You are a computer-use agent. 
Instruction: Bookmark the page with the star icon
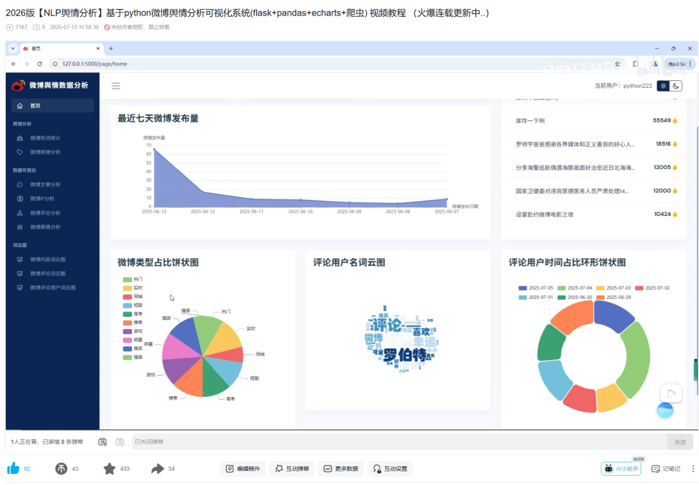coord(617,63)
